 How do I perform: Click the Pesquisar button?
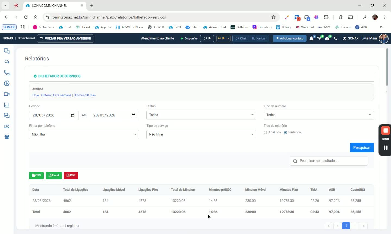point(362,147)
